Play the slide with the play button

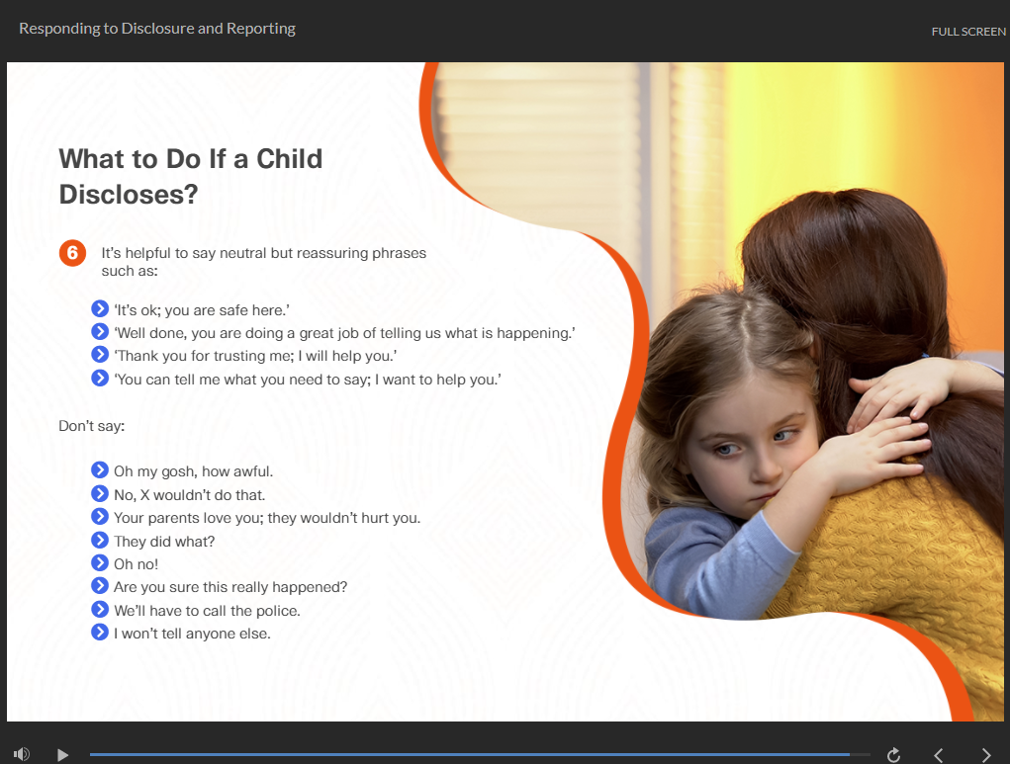coord(62,754)
